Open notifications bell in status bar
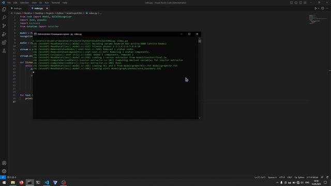Viewport: 331px width, 186px height. [x=327, y=177]
